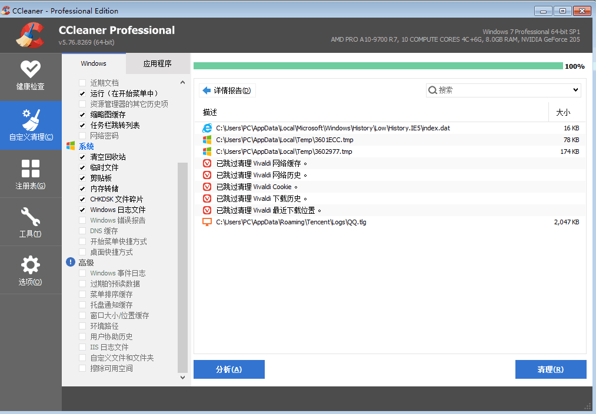Sort by the 描述 column header

tap(210, 112)
